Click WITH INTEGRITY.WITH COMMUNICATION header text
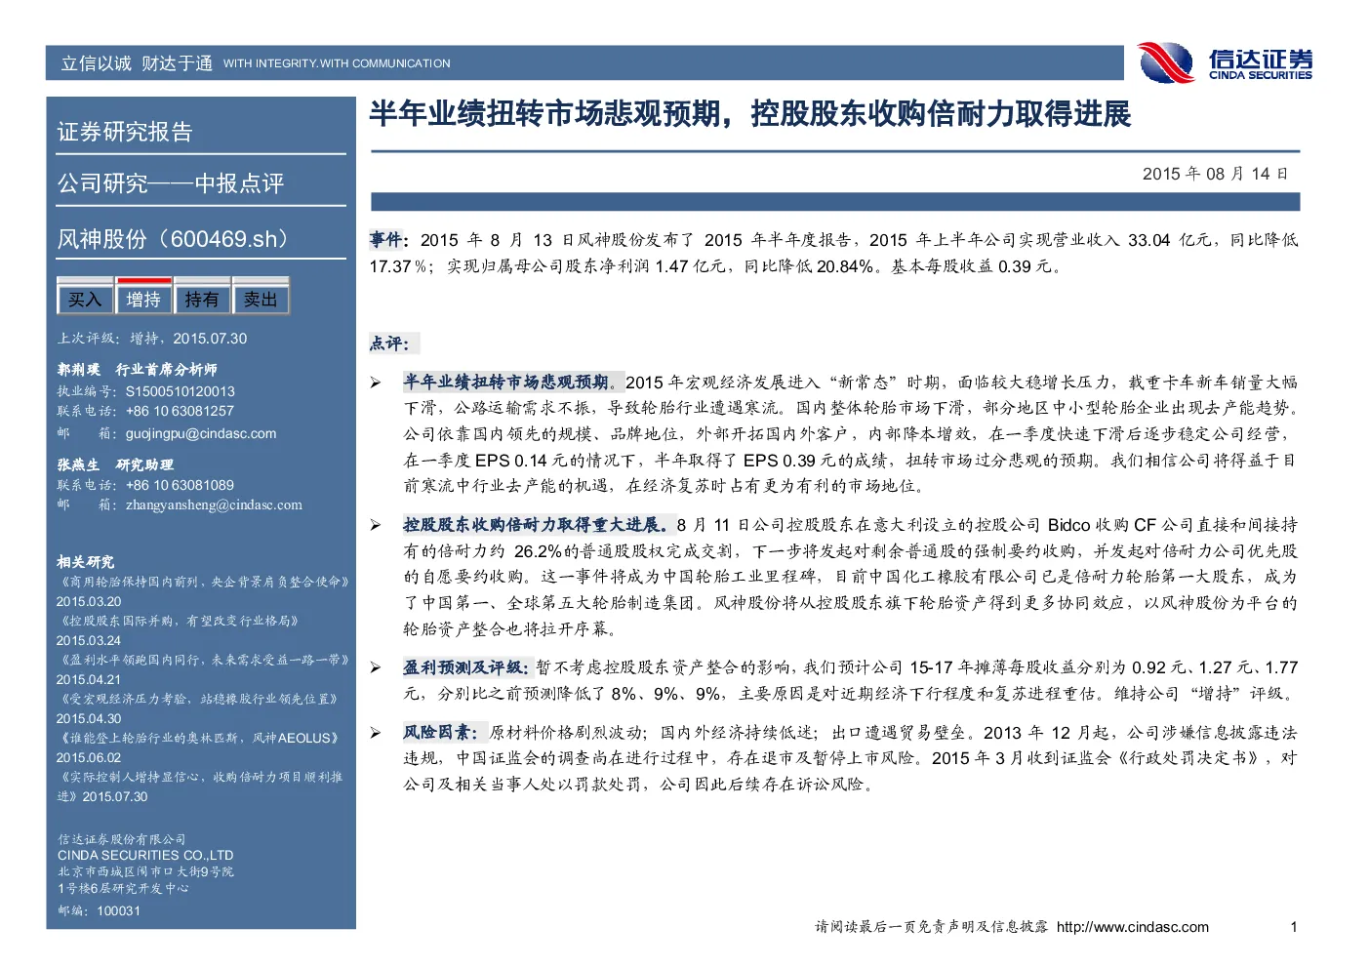 click(337, 63)
